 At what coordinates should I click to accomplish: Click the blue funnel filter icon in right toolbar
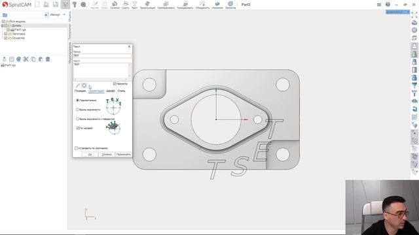pos(414,86)
